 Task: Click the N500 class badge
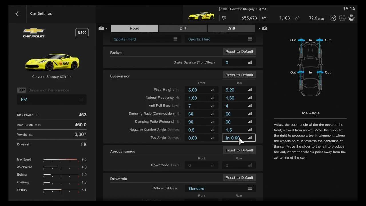[x=82, y=33]
